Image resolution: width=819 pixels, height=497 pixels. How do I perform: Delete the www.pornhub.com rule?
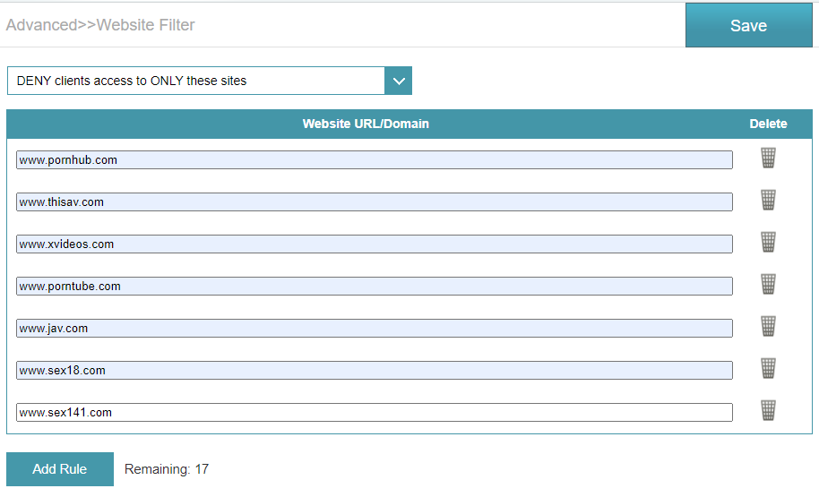(x=768, y=158)
